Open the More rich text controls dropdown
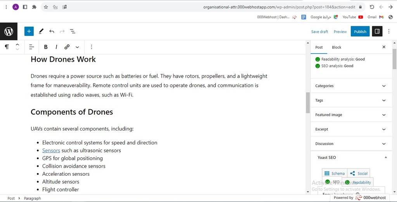The width and height of the screenshot is (397, 202). click(x=77, y=47)
